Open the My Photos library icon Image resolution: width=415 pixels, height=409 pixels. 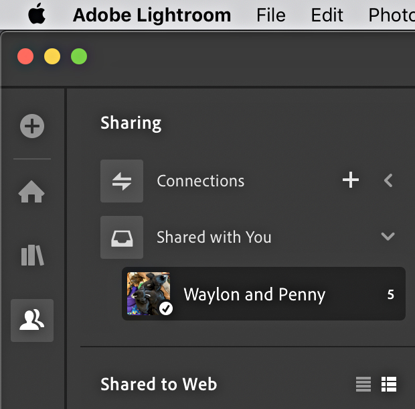32,255
